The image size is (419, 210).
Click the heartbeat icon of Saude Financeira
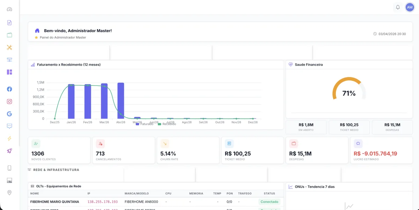(x=291, y=65)
